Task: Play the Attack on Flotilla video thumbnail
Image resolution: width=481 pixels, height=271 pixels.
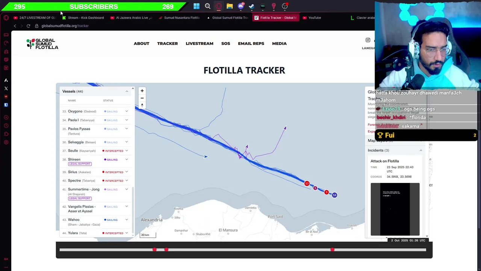Action: click(x=395, y=209)
